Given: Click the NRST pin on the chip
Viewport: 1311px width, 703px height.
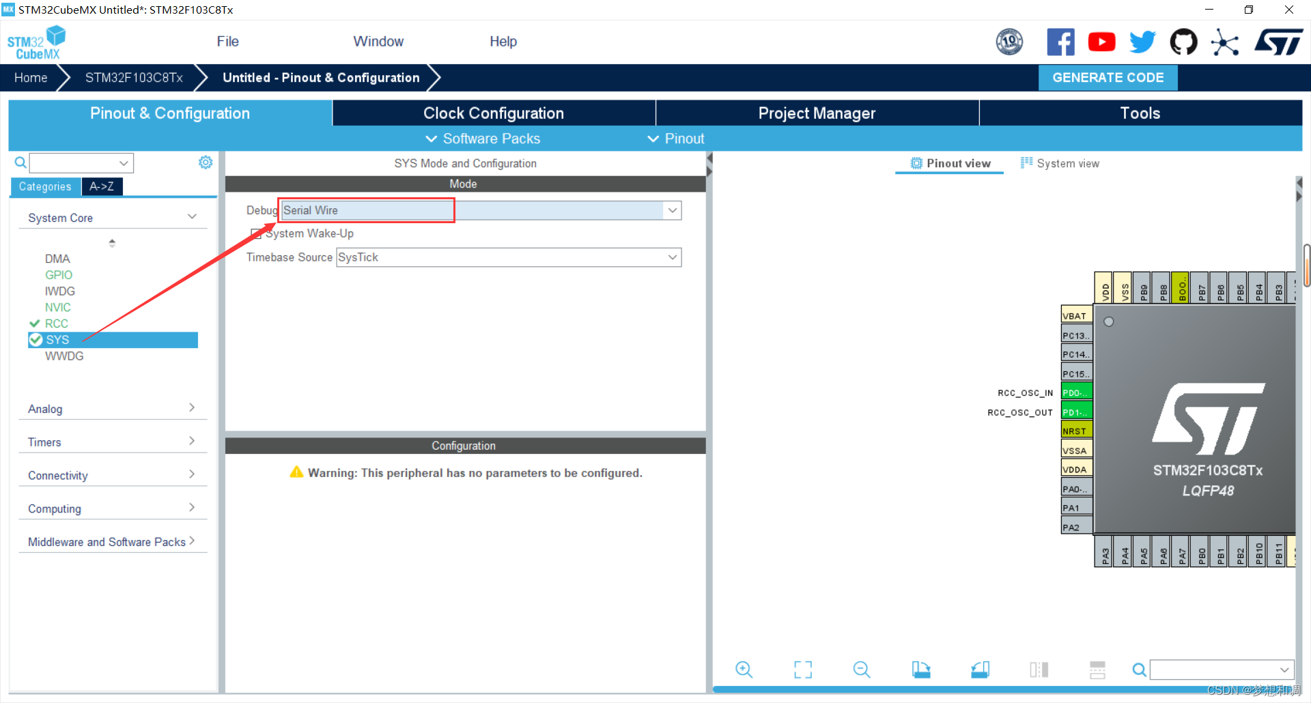Looking at the screenshot, I should click(x=1077, y=431).
